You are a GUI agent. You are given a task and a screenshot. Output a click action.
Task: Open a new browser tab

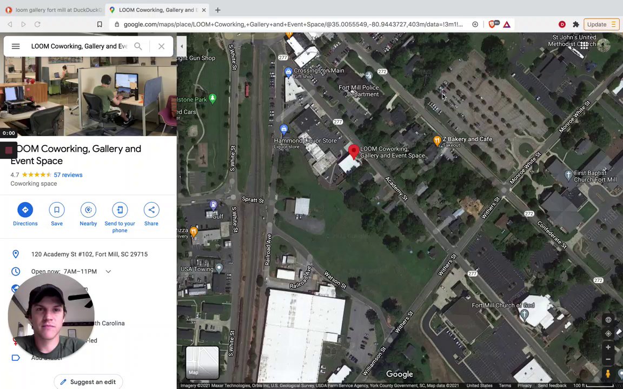pyautogui.click(x=218, y=10)
